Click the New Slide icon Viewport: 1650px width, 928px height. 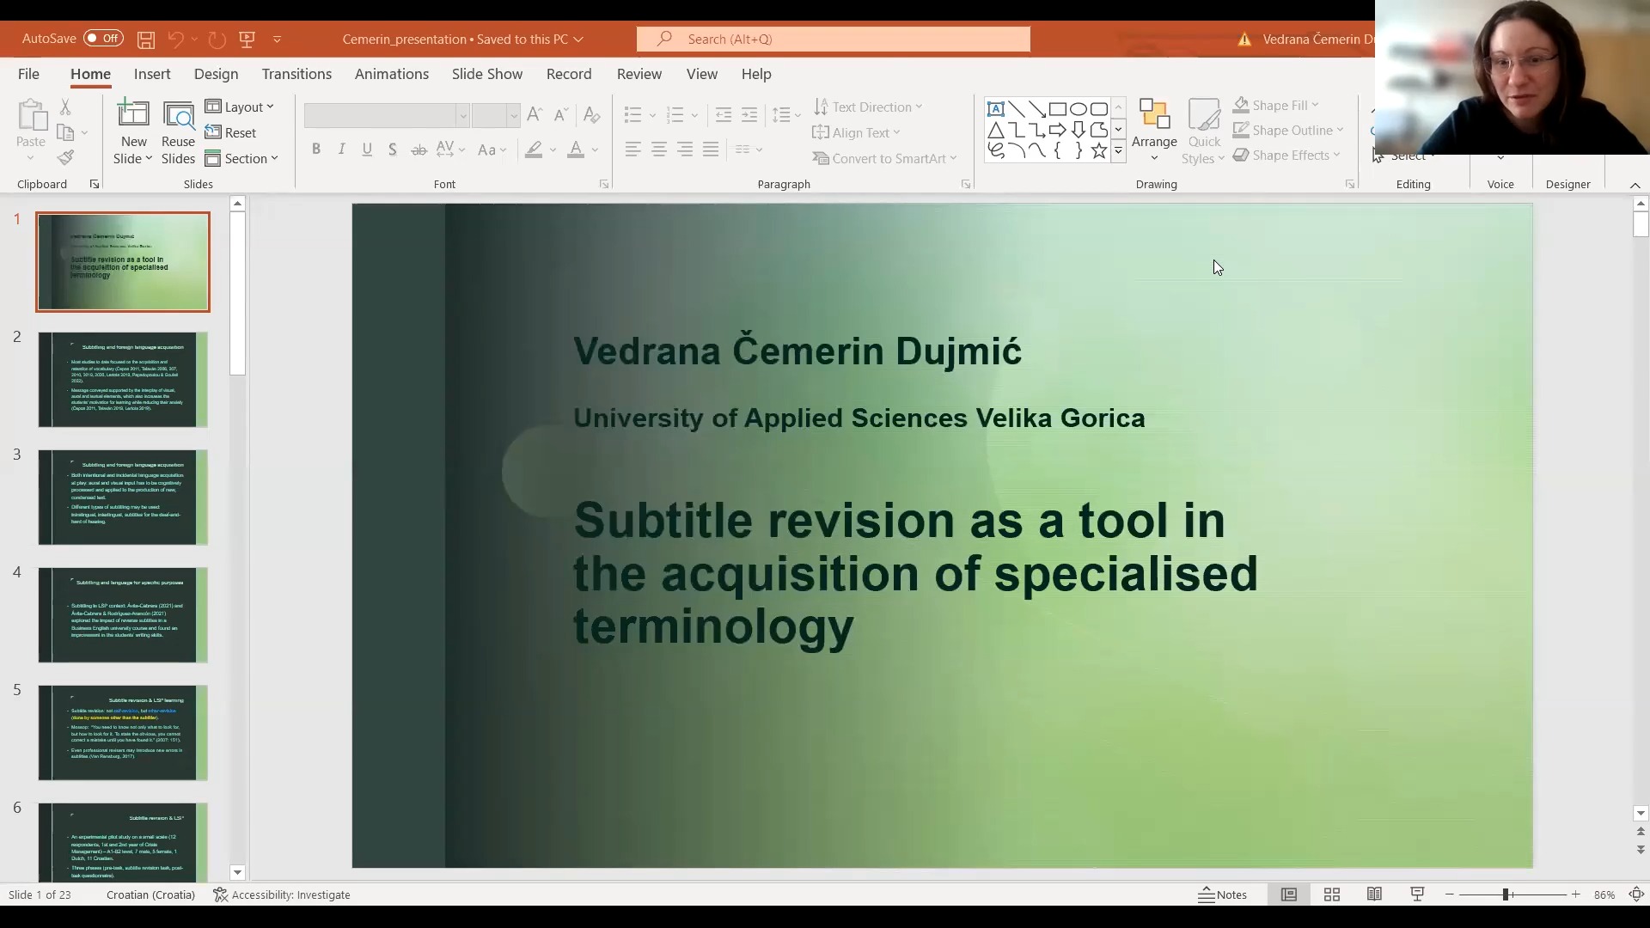pyautogui.click(x=133, y=115)
